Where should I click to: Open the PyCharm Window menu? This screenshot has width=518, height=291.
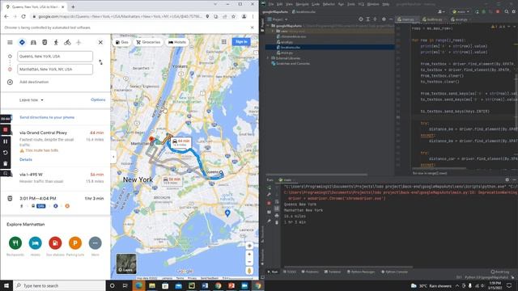click(373, 4)
